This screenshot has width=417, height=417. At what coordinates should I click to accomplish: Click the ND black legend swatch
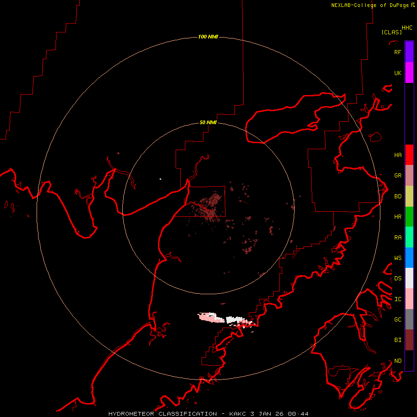click(x=409, y=360)
